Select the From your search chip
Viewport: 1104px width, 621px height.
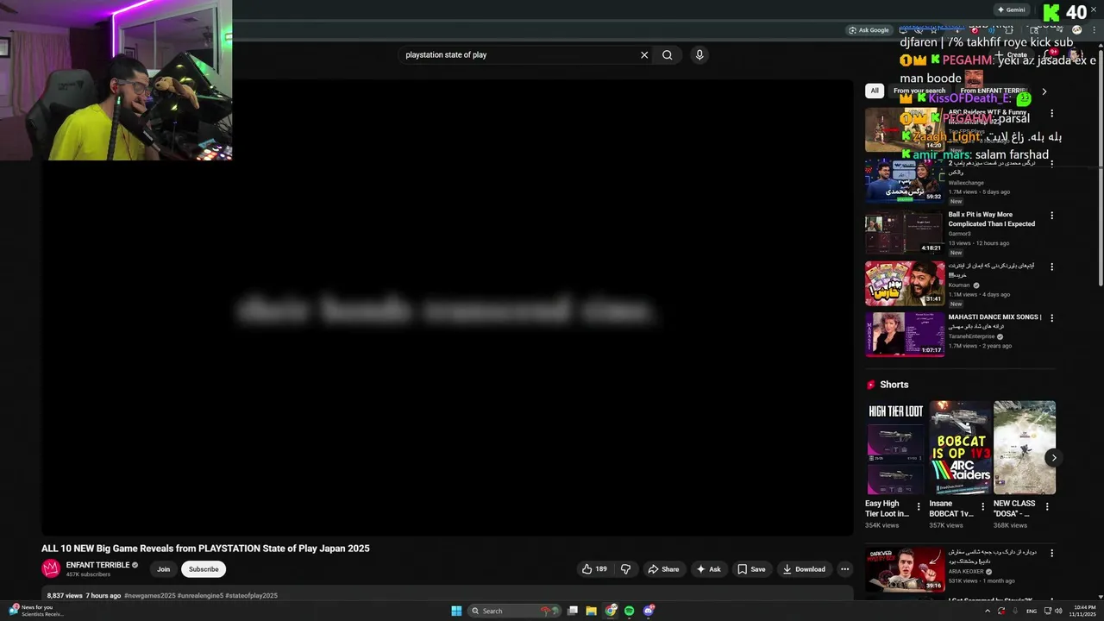(x=919, y=91)
